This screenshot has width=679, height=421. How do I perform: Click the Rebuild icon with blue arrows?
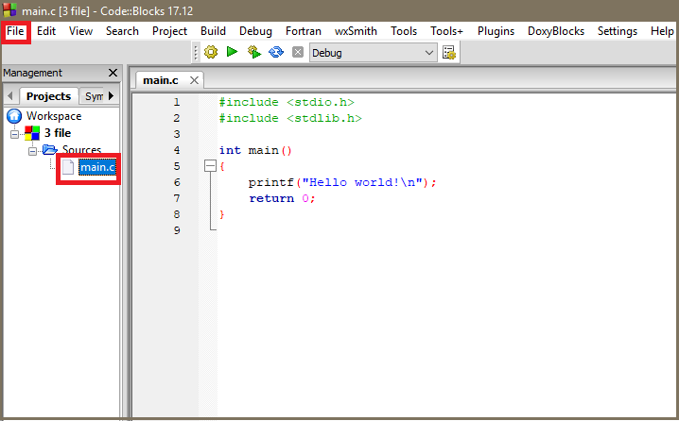(x=276, y=52)
